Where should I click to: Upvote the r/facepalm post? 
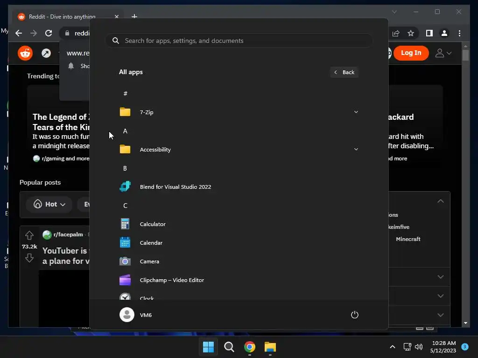(29, 235)
